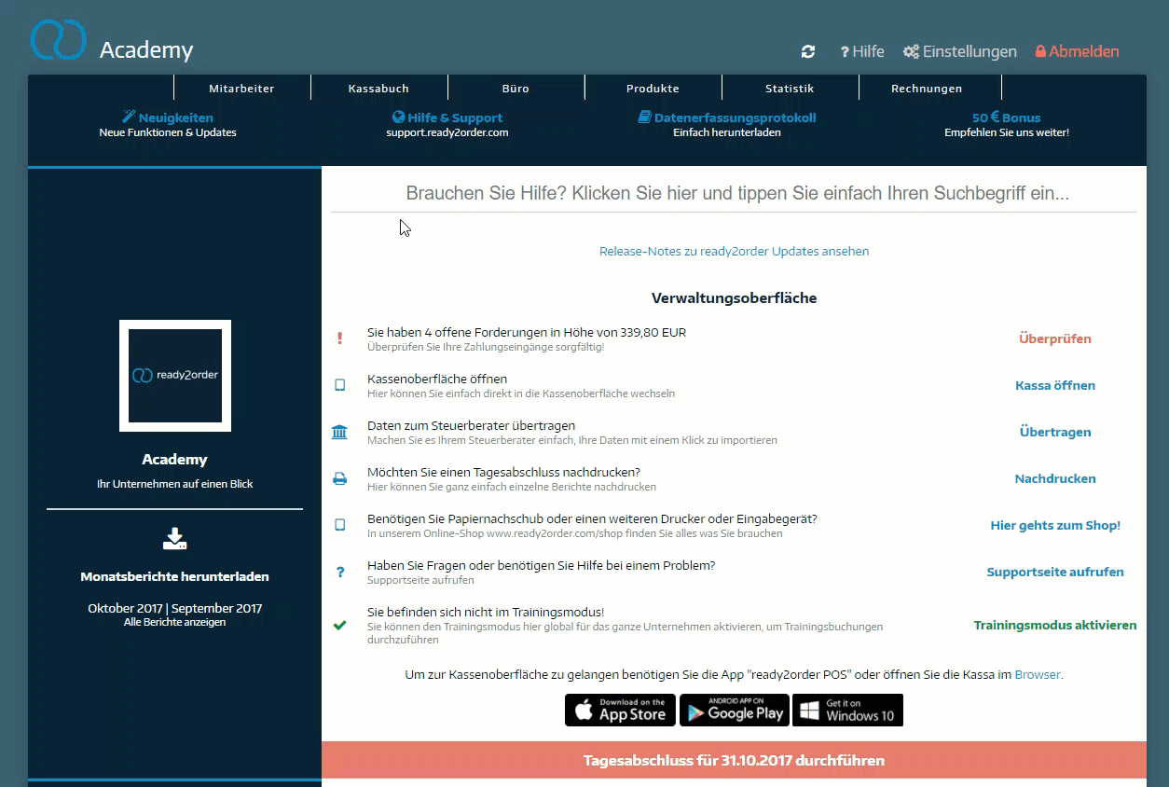Click the red exclamation warning icon
Screen dimensions: 1169x787
pos(339,338)
